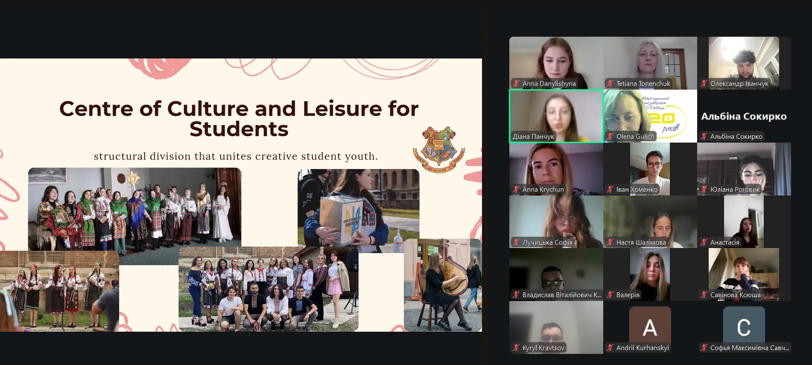Select active speaker Діана Панчук's video tile
Viewport: 812px width, 365px height.
click(x=556, y=115)
